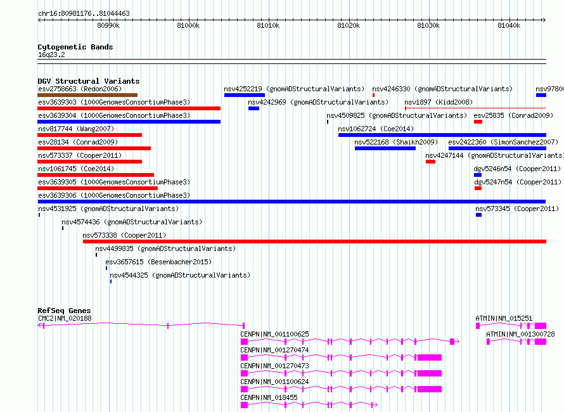Image resolution: width=564 pixels, height=412 pixels.
Task: Click the nsv4531925 gnomAD variant label
Action: pos(108,209)
